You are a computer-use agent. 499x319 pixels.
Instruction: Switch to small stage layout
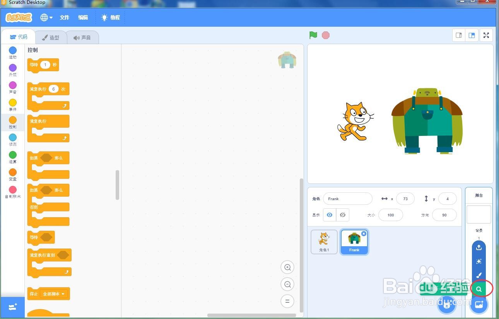459,35
